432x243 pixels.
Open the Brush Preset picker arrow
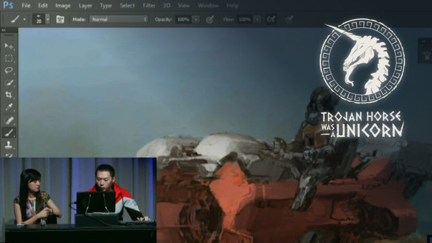click(x=47, y=19)
